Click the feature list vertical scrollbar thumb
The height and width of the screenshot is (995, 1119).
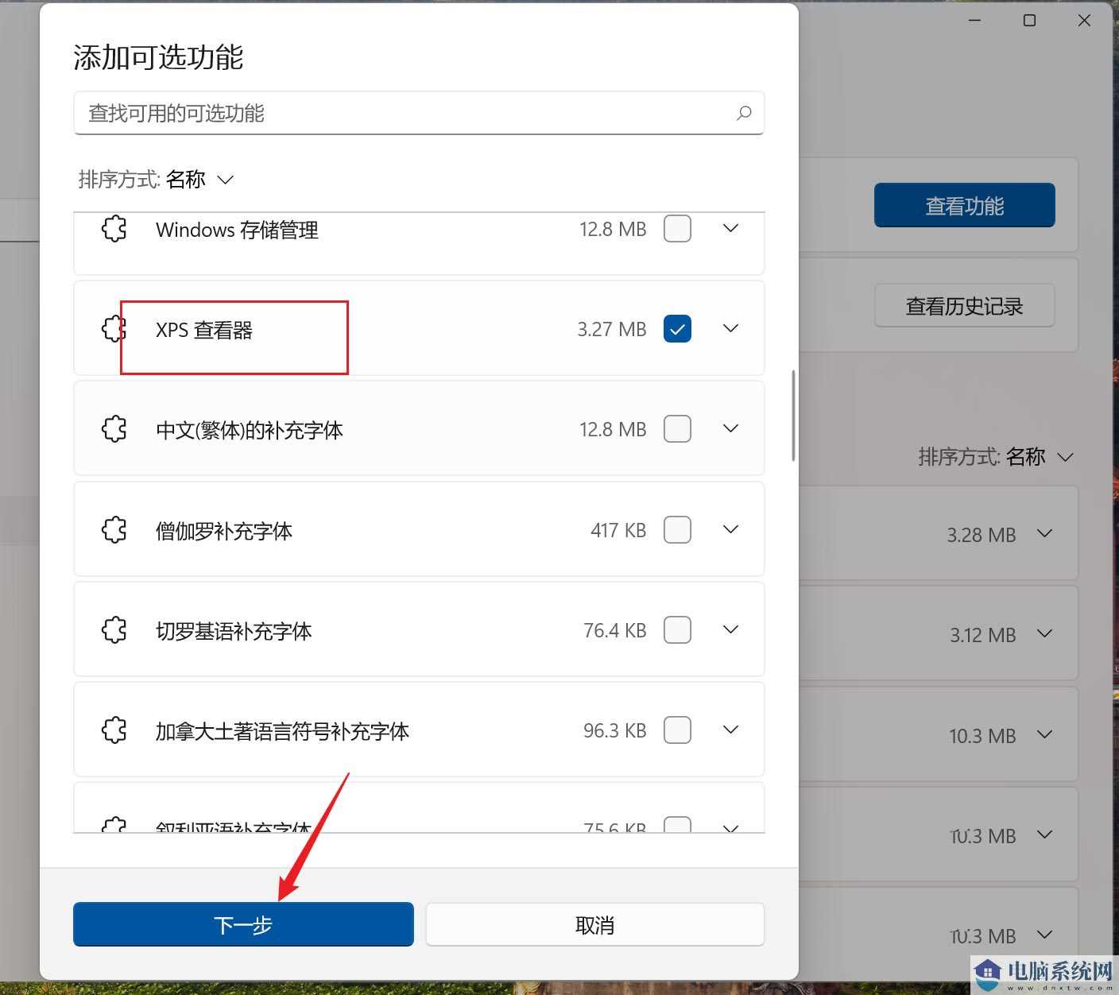tap(793, 416)
